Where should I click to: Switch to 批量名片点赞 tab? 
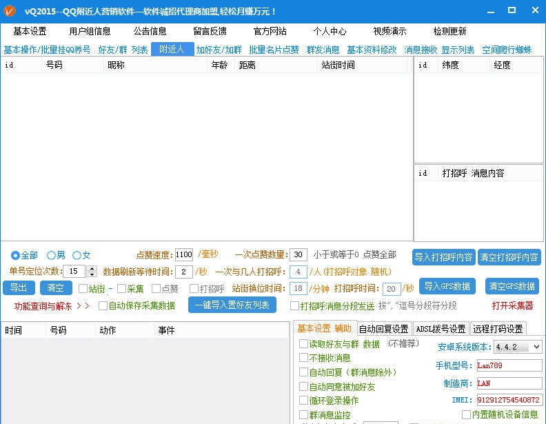tap(274, 50)
